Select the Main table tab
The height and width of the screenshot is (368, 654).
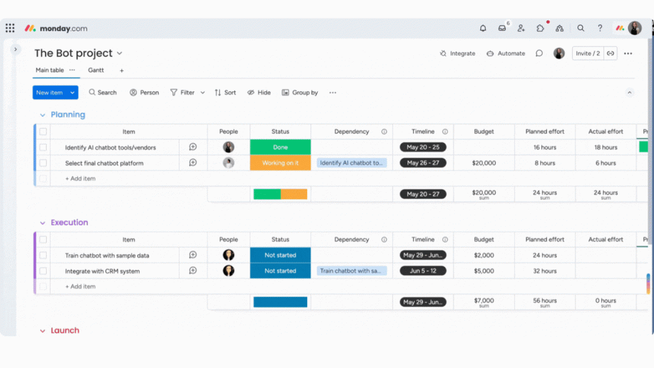(x=49, y=70)
